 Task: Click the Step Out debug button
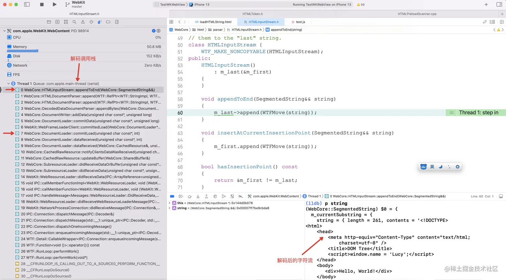coord(206,196)
